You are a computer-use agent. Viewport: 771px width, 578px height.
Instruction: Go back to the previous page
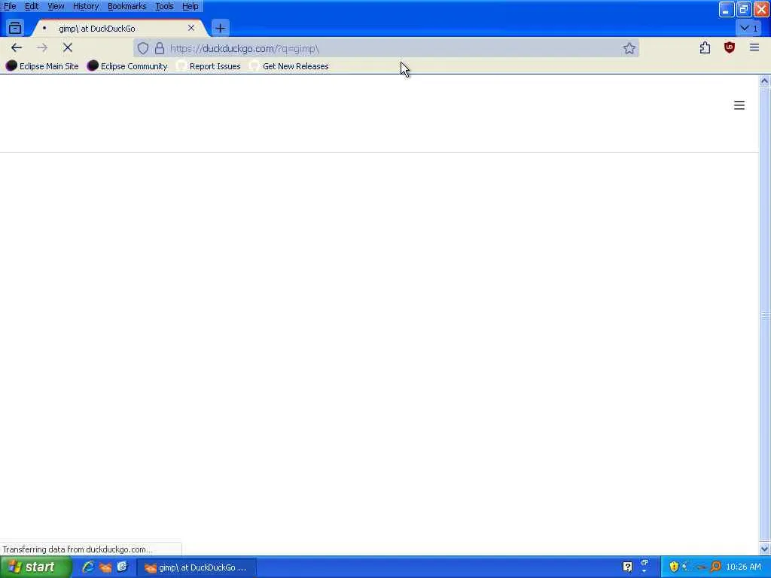coord(17,47)
